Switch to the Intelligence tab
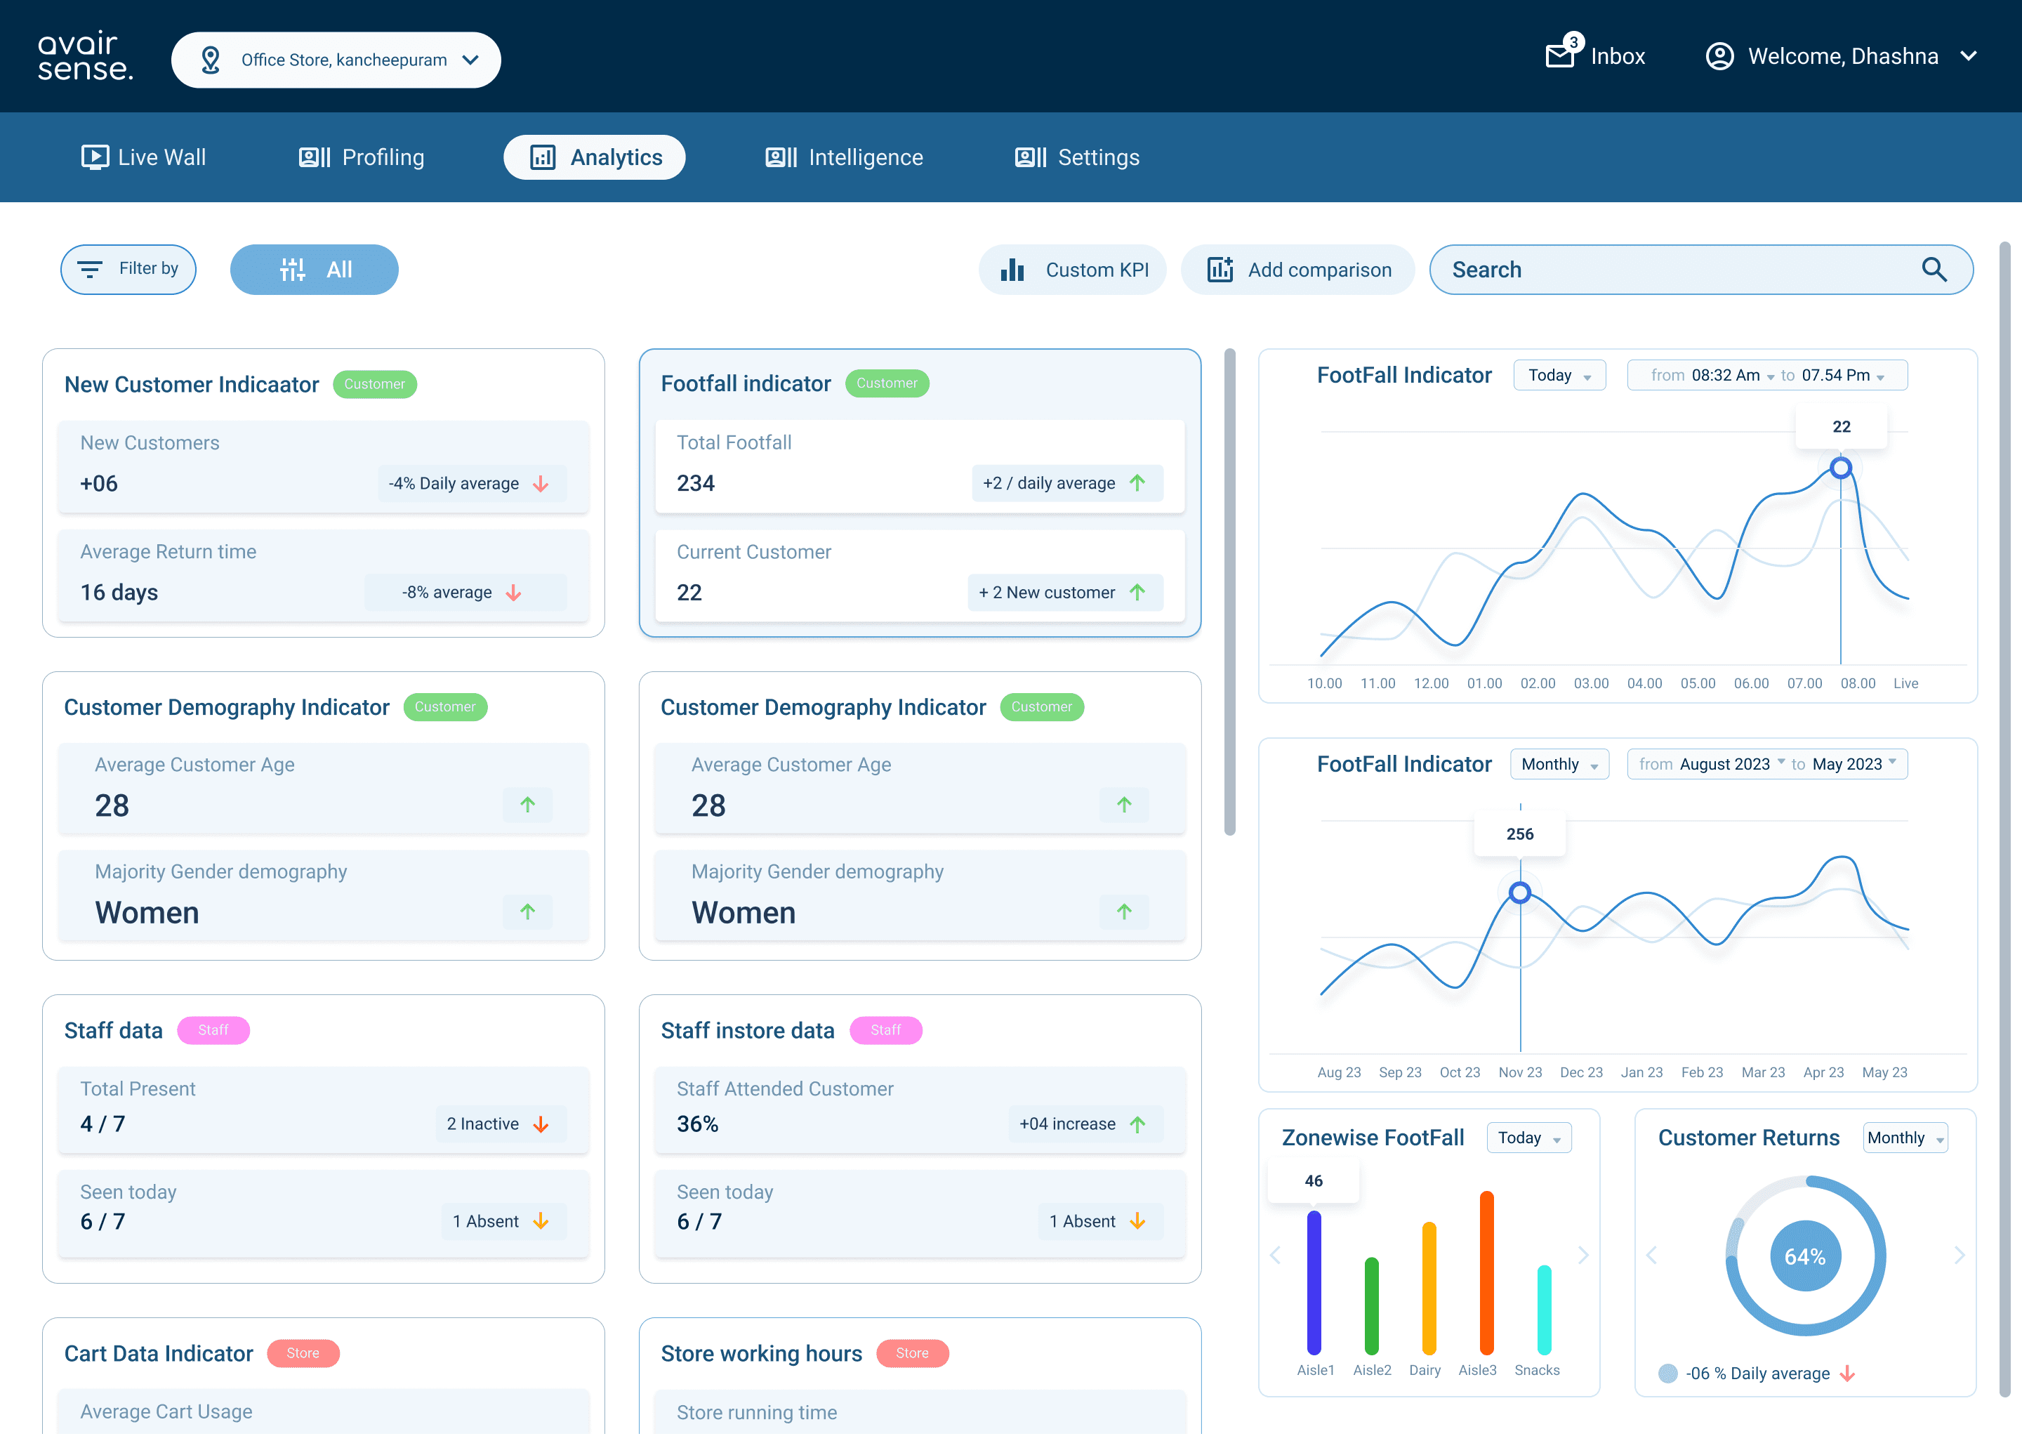The width and height of the screenshot is (2022, 1455). tap(843, 157)
